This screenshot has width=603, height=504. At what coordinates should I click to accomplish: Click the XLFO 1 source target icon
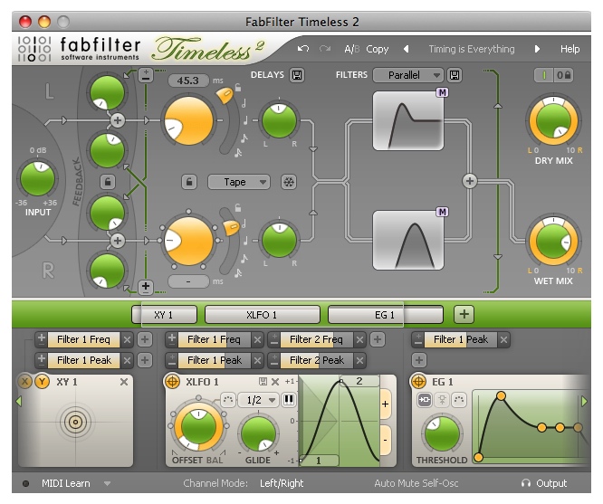coord(172,382)
